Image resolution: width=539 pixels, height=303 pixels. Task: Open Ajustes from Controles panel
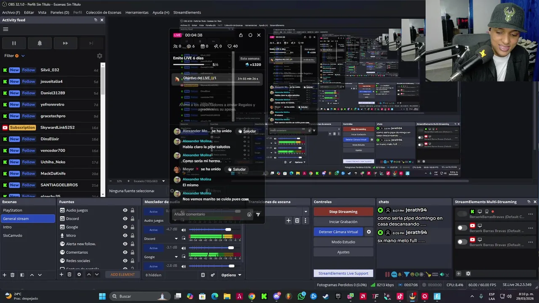[343, 252]
